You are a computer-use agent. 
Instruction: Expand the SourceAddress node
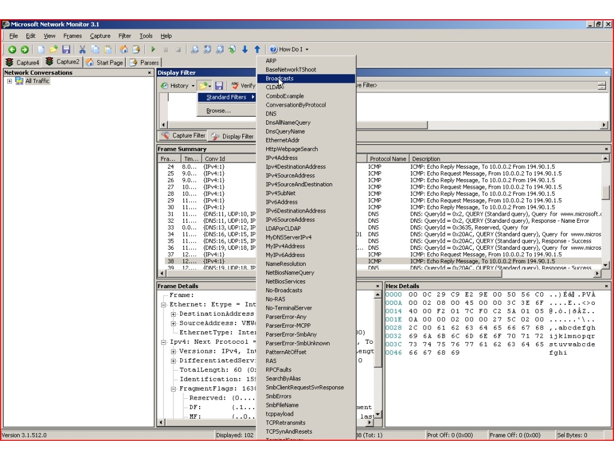[x=173, y=323]
